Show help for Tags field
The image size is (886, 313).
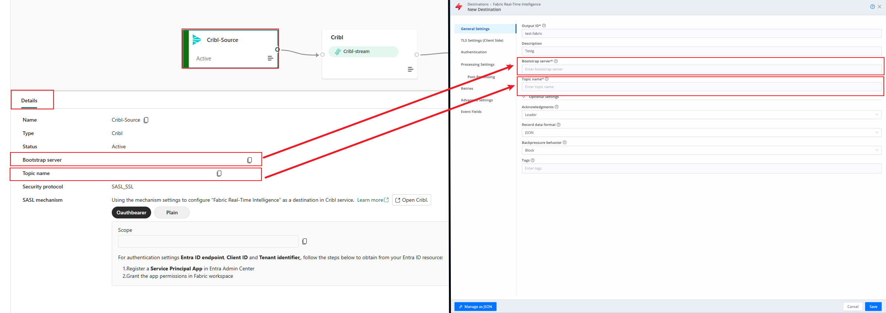click(x=532, y=160)
